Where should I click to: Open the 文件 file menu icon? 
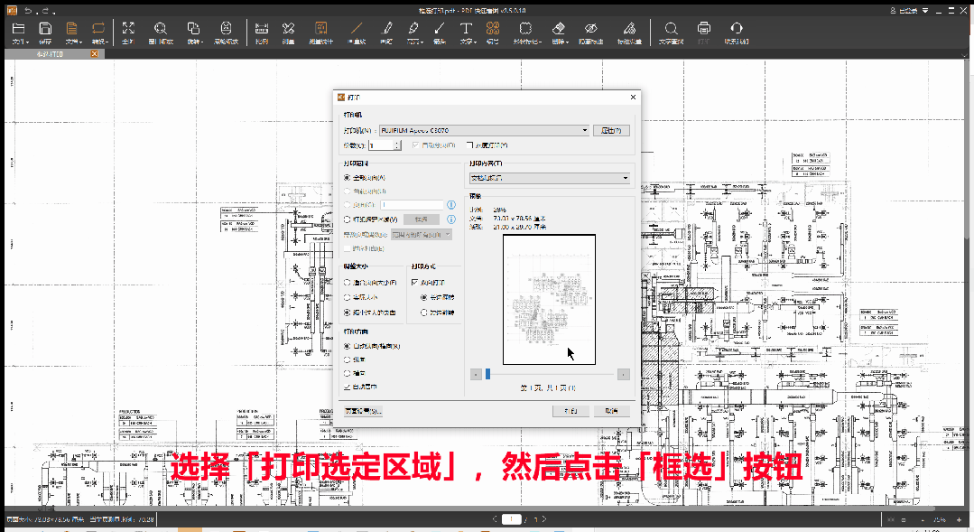[x=19, y=29]
